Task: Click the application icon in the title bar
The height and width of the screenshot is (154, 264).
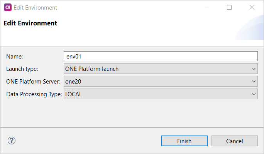Action: pyautogui.click(x=7, y=7)
